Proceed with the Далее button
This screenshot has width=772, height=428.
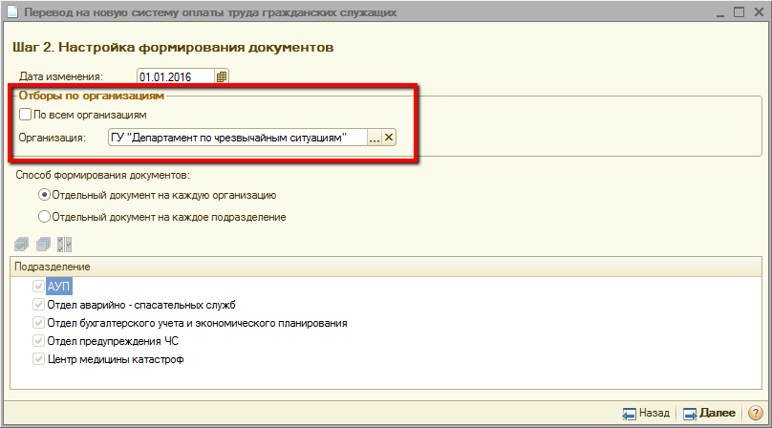[x=709, y=414]
